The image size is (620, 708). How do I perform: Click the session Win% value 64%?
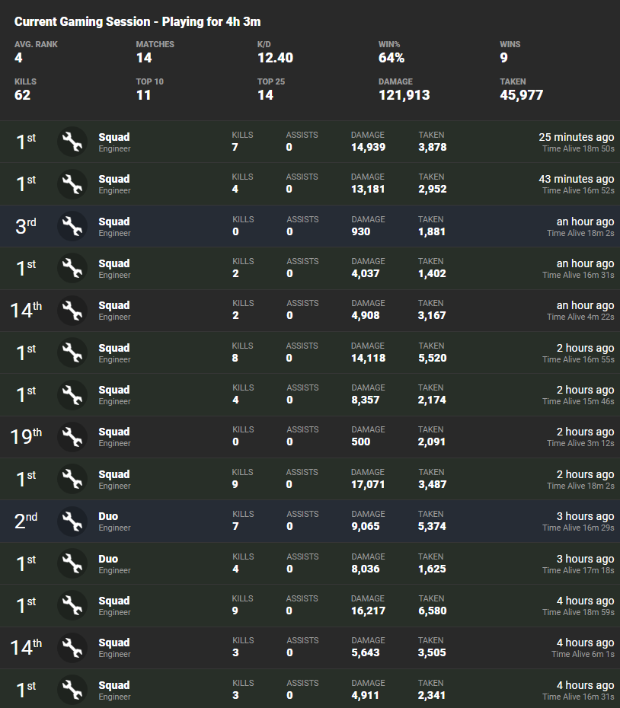tap(391, 58)
